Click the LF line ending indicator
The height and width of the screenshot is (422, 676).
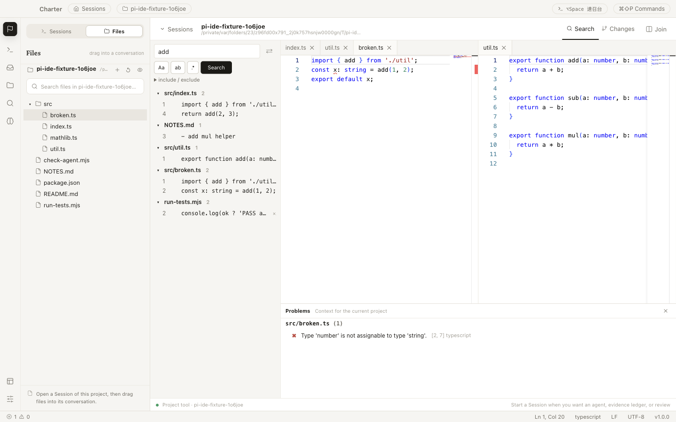click(x=614, y=417)
